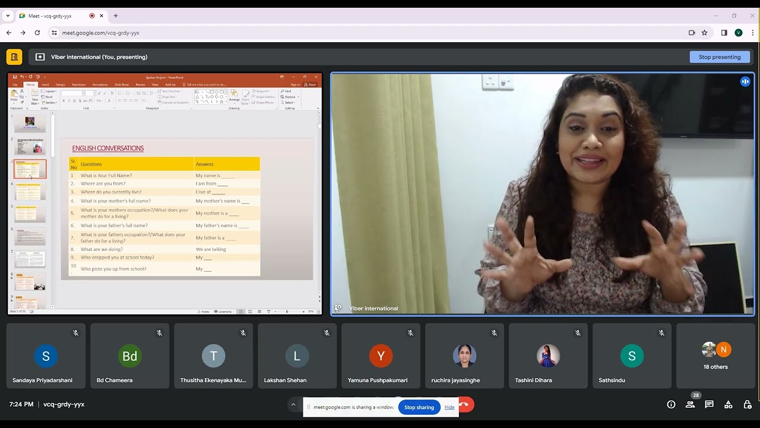Image resolution: width=760 pixels, height=428 pixels.
Task: Expand Chrome tab search dropdown
Action: (x=8, y=15)
